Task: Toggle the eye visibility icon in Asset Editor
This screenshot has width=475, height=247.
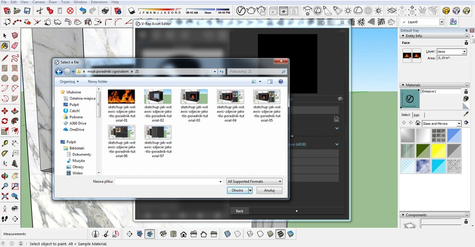Action: (x=340, y=99)
